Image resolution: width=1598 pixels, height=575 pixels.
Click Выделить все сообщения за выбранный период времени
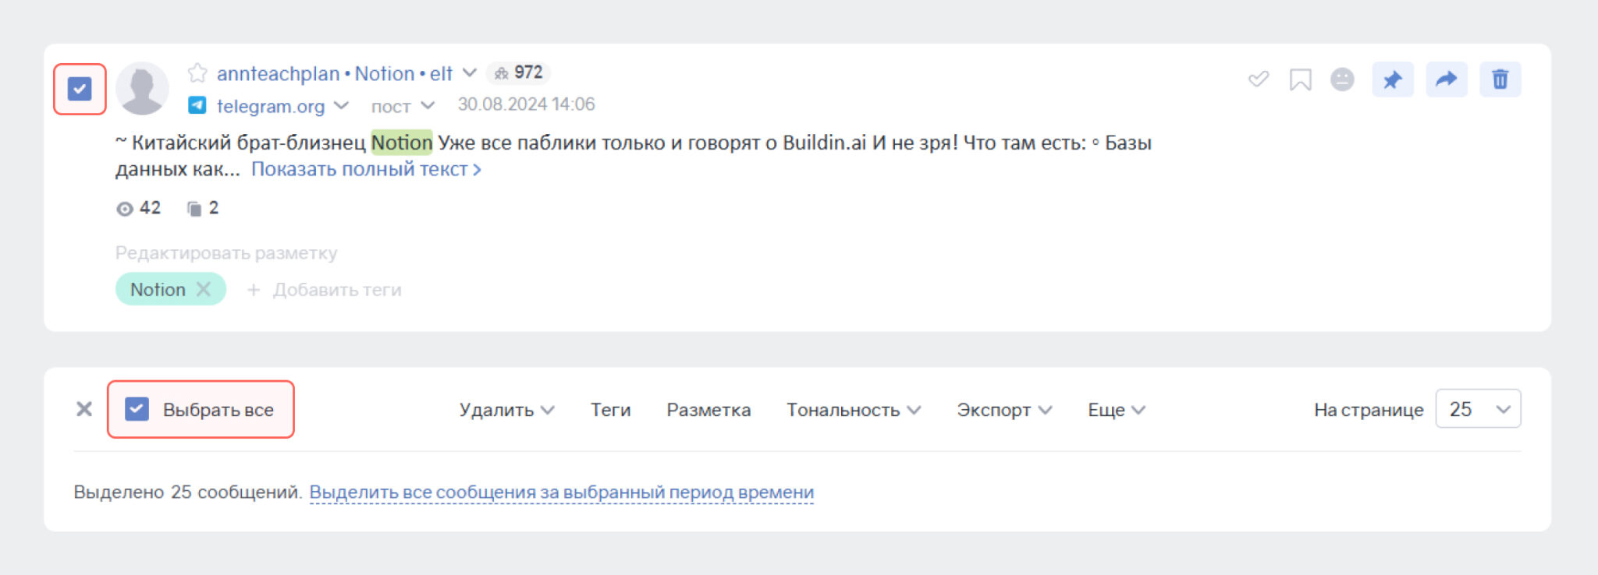coord(562,492)
